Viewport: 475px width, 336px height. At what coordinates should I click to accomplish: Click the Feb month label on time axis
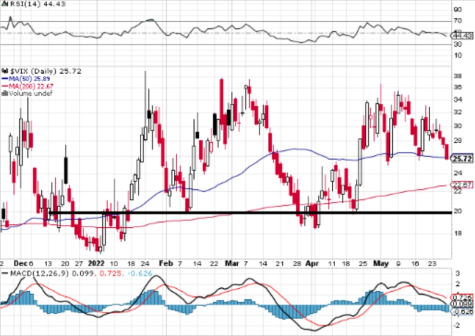pos(166,263)
